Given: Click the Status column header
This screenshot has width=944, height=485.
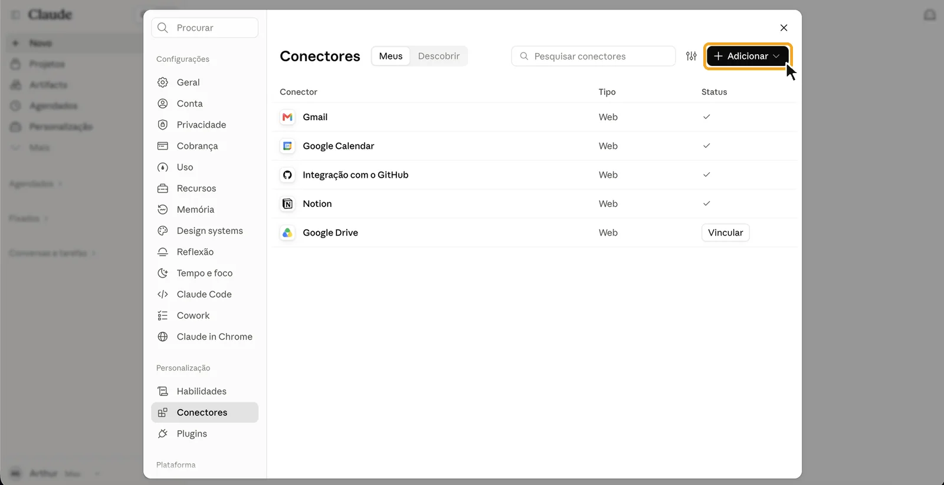Looking at the screenshot, I should [x=714, y=92].
